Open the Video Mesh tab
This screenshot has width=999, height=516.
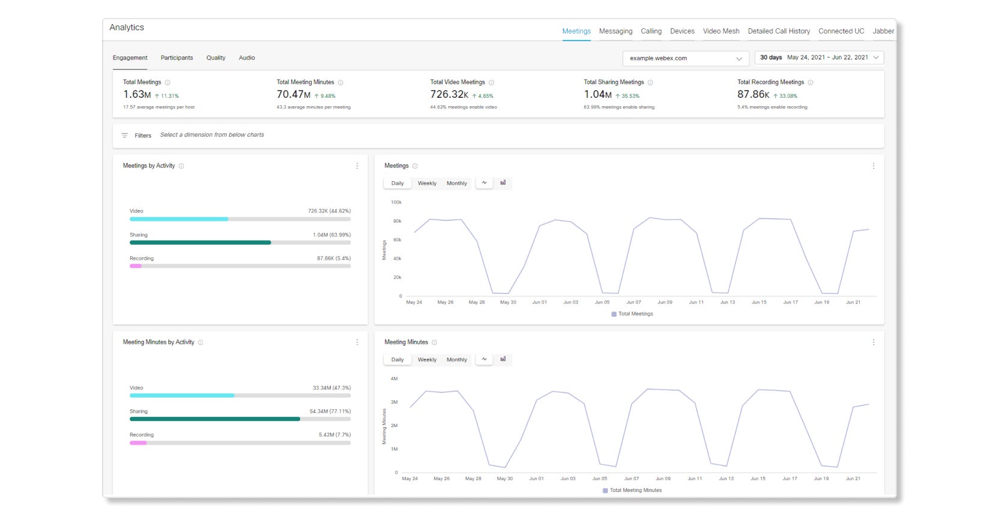(x=721, y=31)
